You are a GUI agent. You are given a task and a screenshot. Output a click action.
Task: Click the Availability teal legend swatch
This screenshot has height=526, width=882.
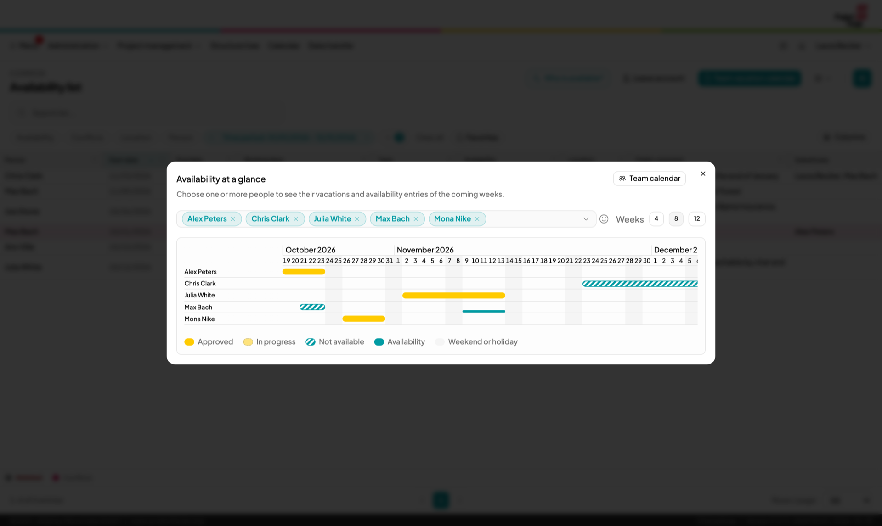pos(379,342)
